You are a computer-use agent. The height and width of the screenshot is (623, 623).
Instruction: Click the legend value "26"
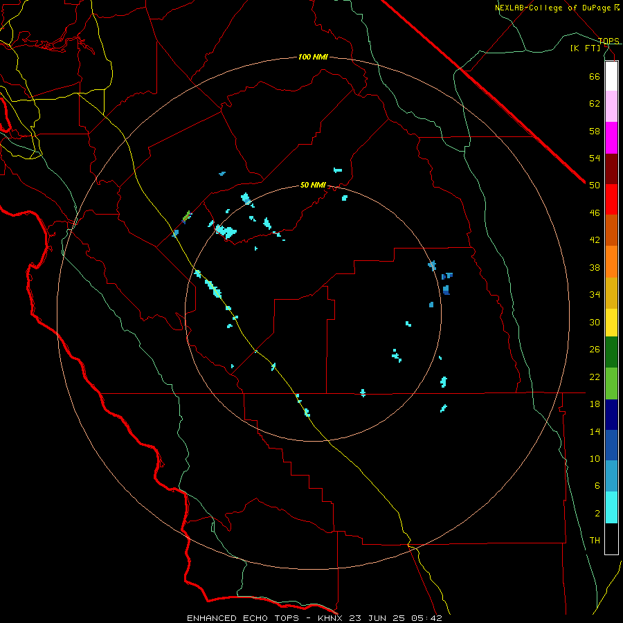pyautogui.click(x=595, y=350)
